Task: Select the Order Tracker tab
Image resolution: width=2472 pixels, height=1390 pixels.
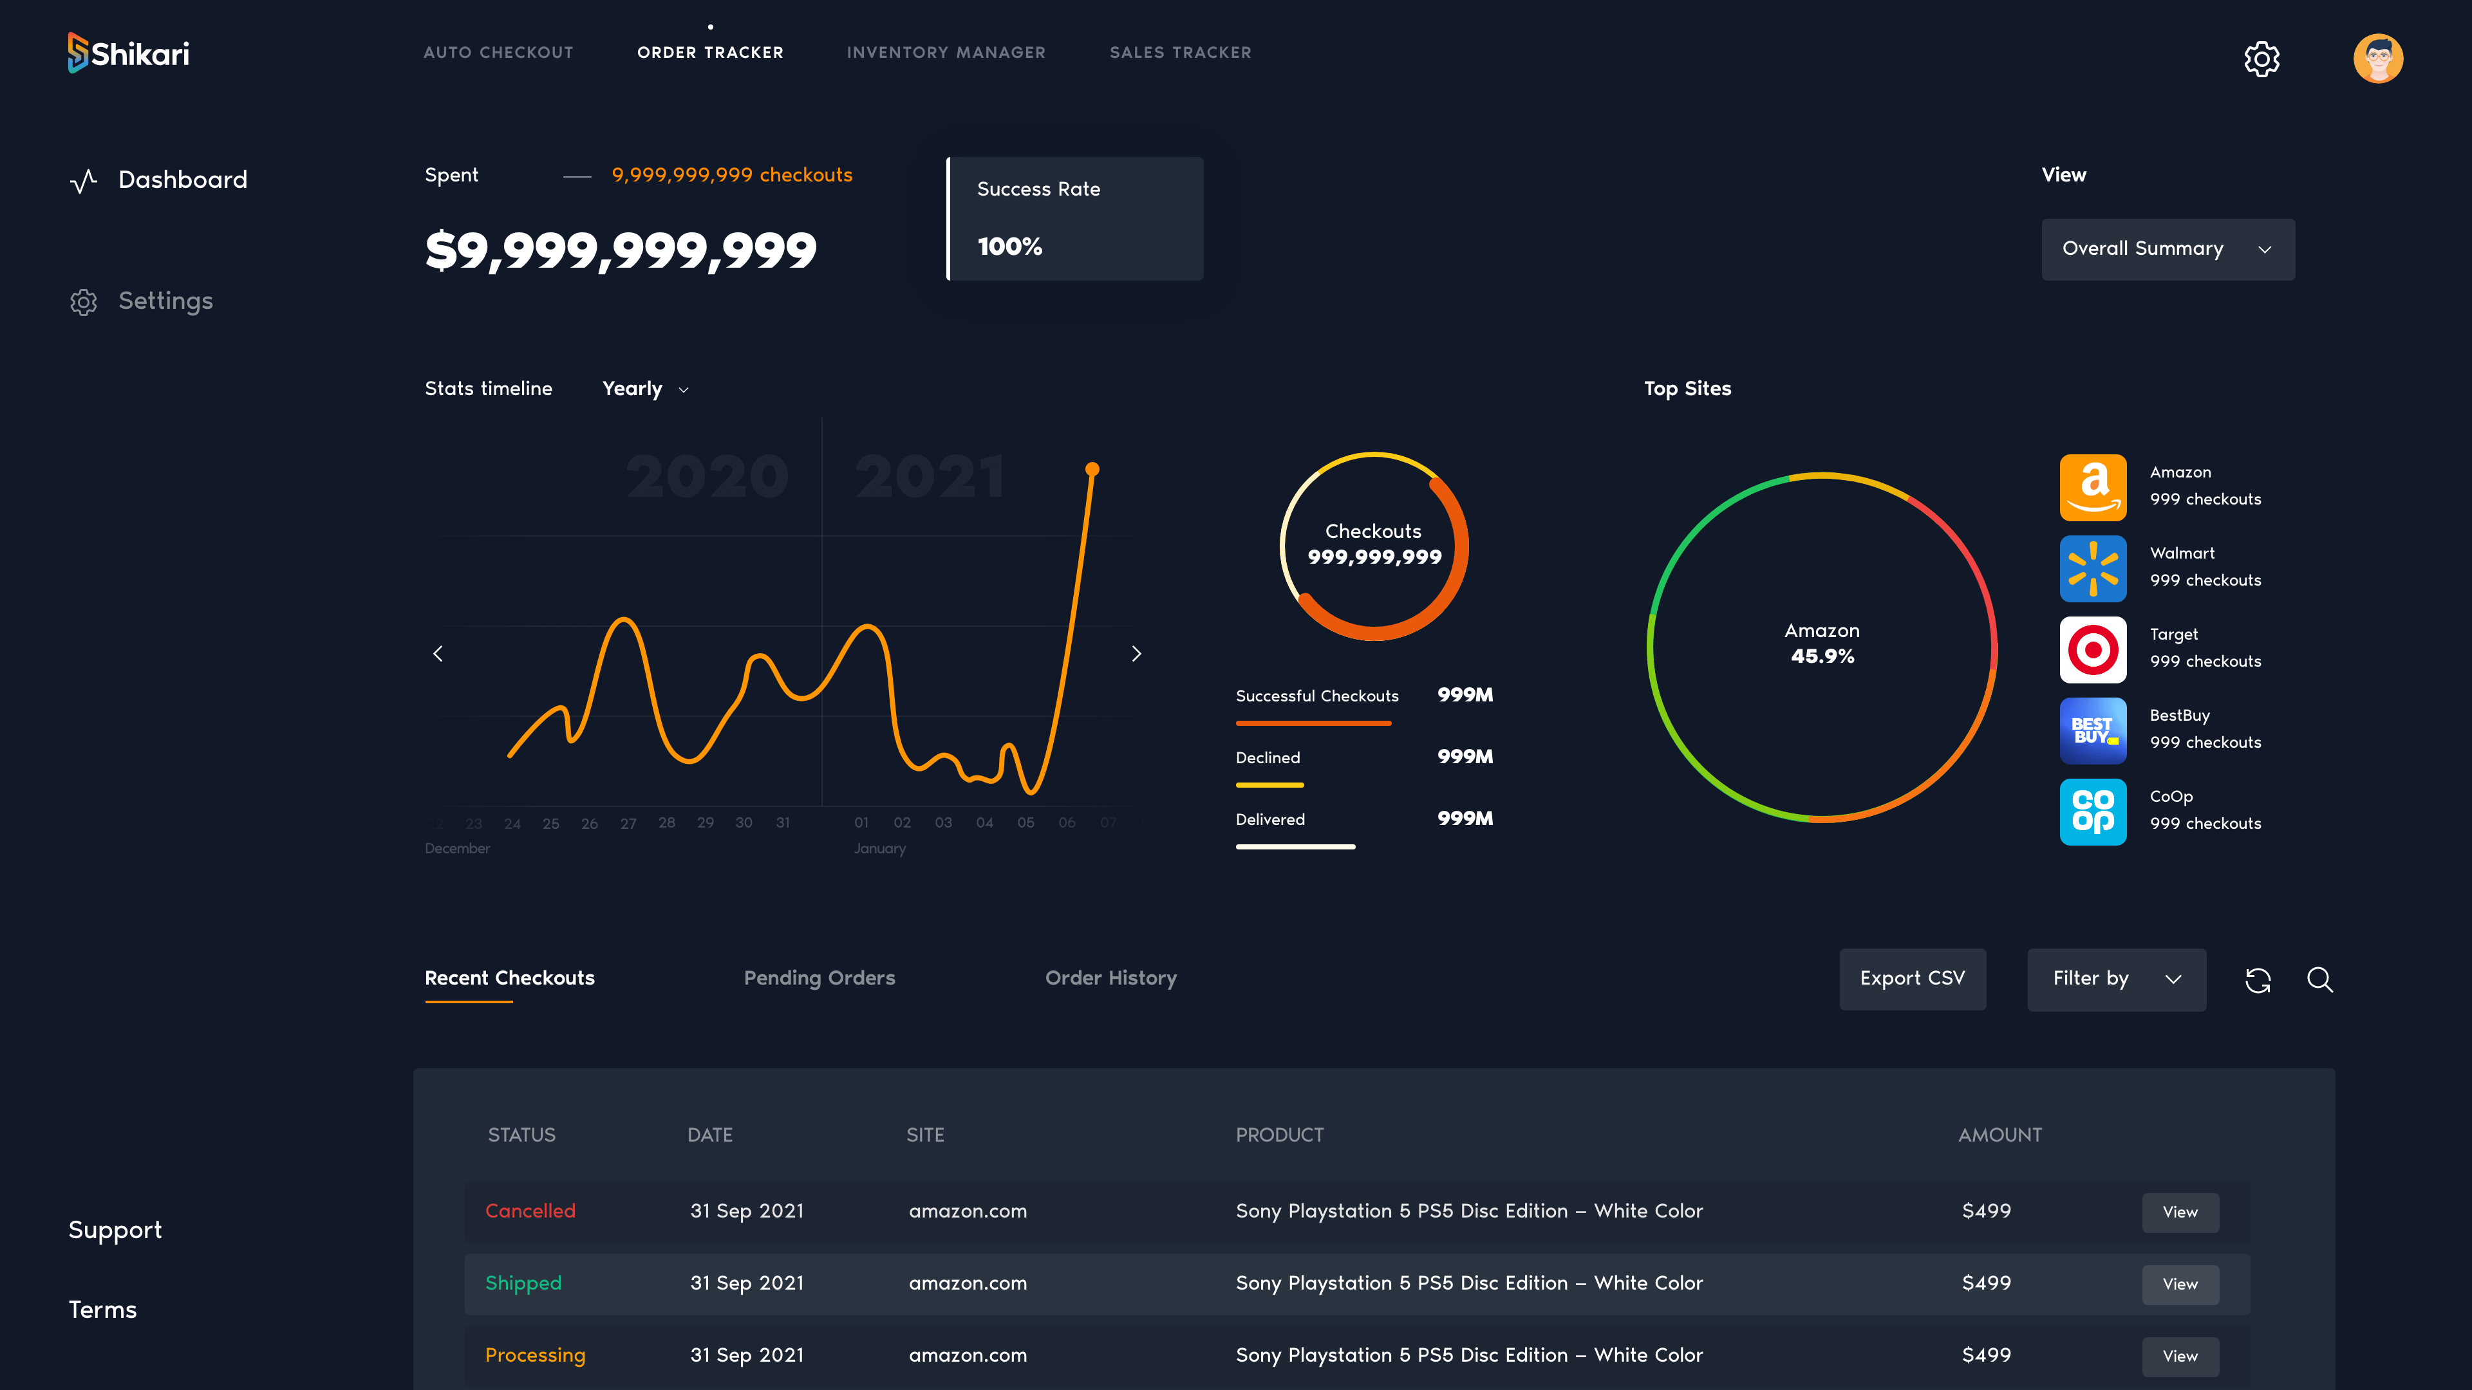Action: 710,53
